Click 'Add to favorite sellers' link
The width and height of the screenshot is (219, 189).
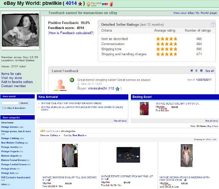[x=17, y=82]
